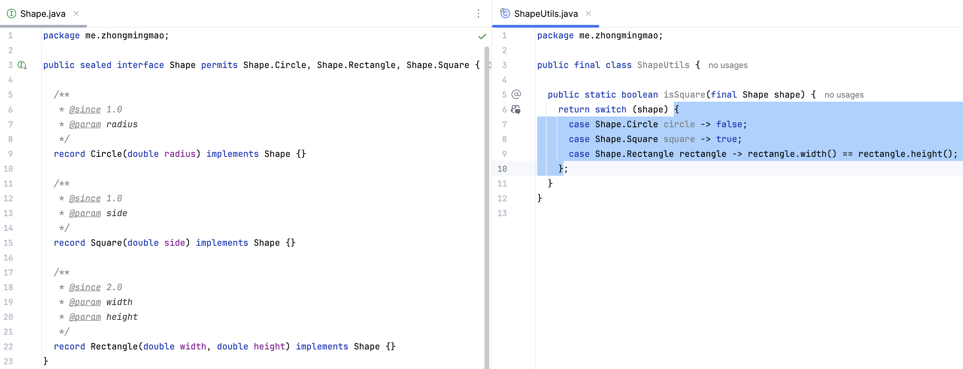Place the cursor on the Rectangle record name
The image size is (963, 369).
pos(114,346)
